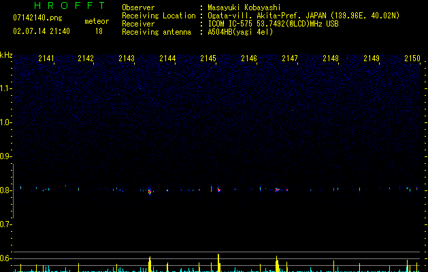This screenshot has height=272, width=428.
Task: Click the 2144 time marker
Action: [x=167, y=58]
